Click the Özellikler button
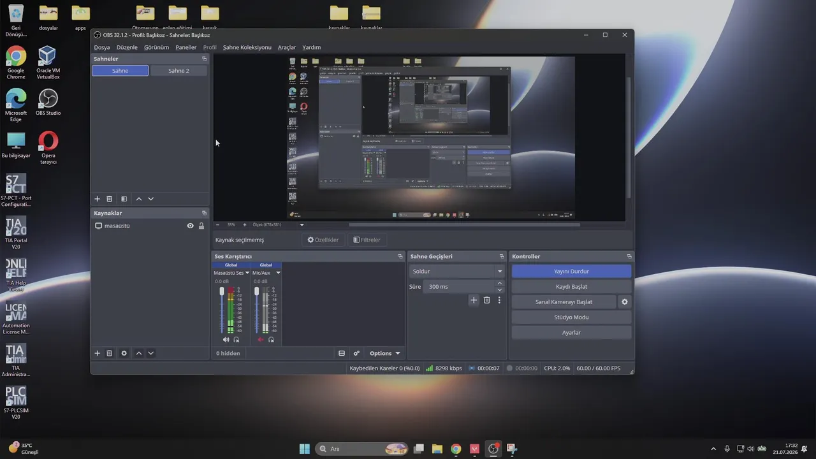The image size is (816, 459). click(x=323, y=240)
